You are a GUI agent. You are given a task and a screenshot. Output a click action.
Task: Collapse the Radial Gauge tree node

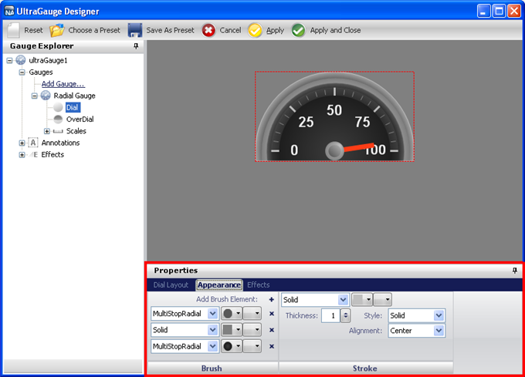click(x=35, y=96)
